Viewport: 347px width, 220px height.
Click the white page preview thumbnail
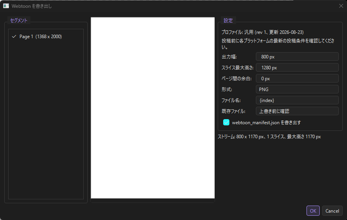pyautogui.click(x=153, y=108)
